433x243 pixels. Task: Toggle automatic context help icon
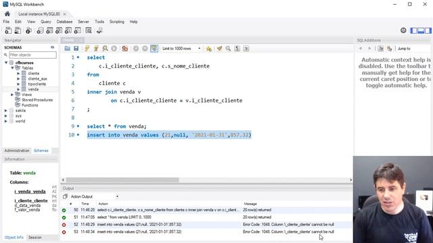point(390,49)
